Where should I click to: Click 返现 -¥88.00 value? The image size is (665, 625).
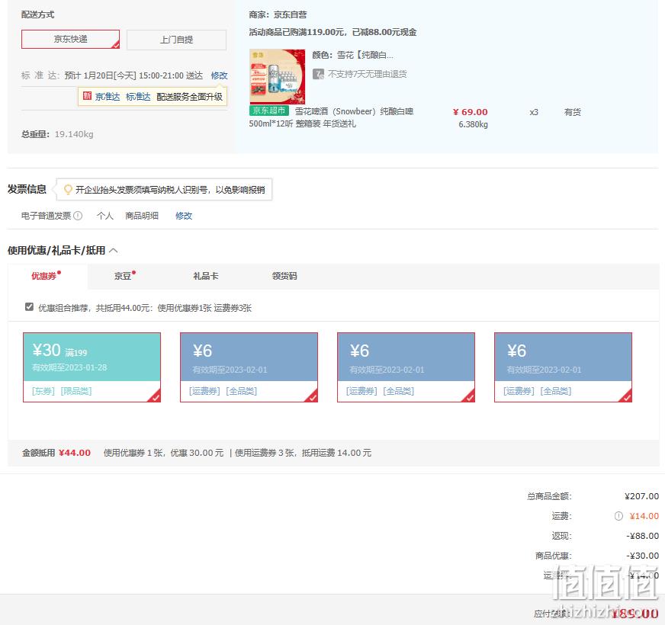click(x=643, y=536)
